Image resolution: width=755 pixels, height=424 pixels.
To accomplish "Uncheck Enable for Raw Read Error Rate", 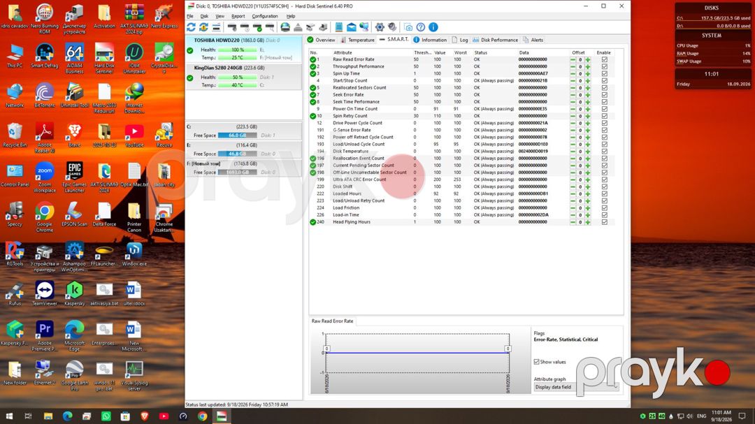I will [604, 59].
